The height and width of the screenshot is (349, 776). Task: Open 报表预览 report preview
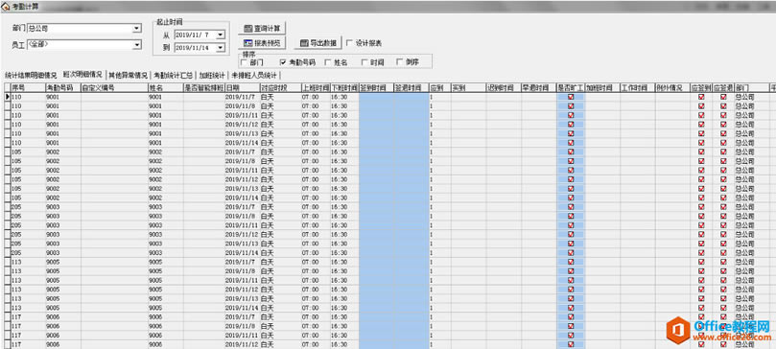click(x=262, y=43)
